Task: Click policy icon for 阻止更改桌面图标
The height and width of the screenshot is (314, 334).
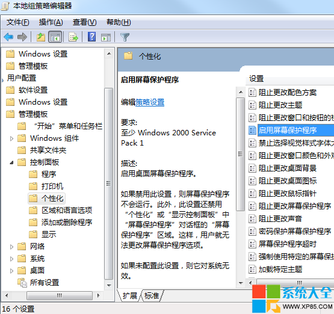Action: (252, 181)
